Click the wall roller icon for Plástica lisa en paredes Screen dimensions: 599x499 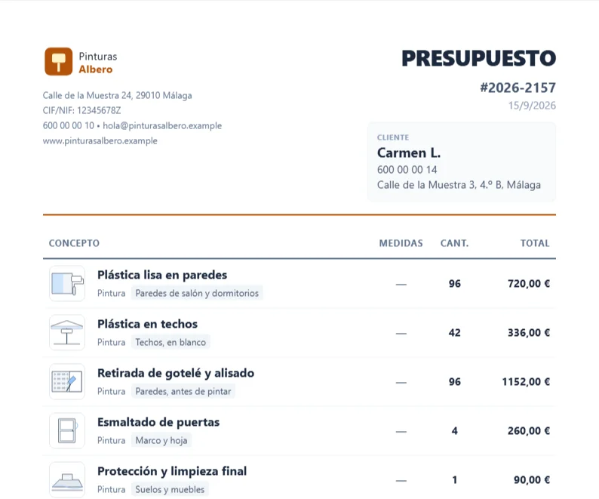tap(67, 284)
